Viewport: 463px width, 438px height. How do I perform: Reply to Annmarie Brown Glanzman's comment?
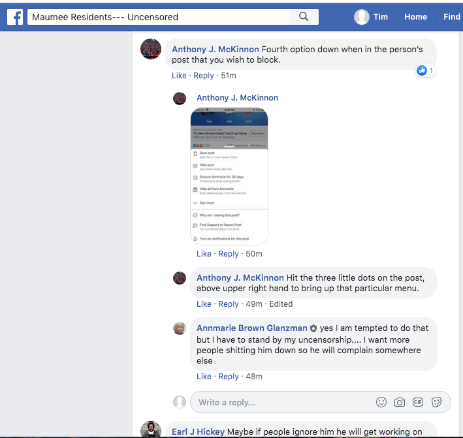click(x=228, y=377)
